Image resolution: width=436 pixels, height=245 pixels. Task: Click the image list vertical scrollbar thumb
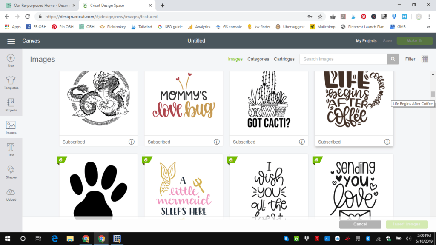(x=433, y=94)
